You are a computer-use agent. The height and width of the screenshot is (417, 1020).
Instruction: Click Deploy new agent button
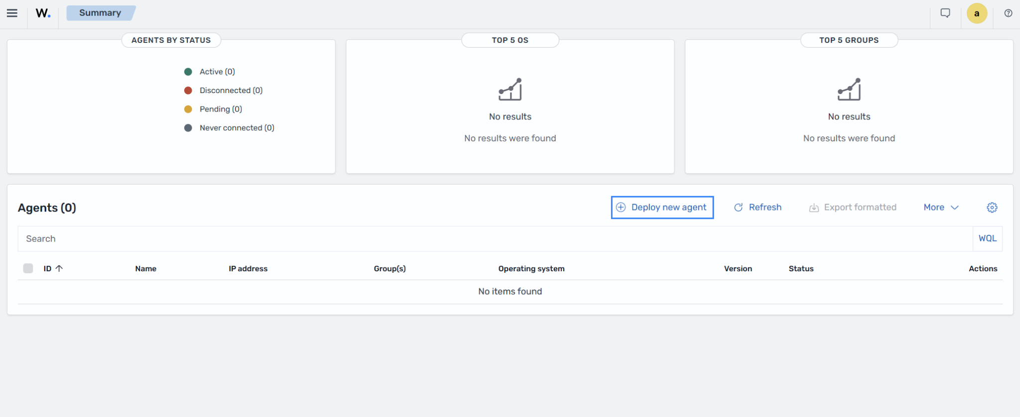pos(662,208)
